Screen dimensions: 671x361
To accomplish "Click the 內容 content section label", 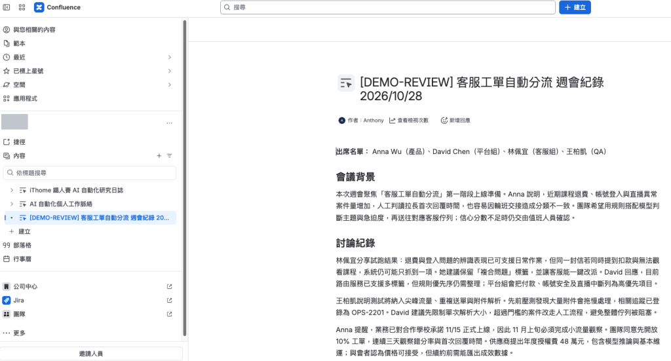I will [19, 156].
